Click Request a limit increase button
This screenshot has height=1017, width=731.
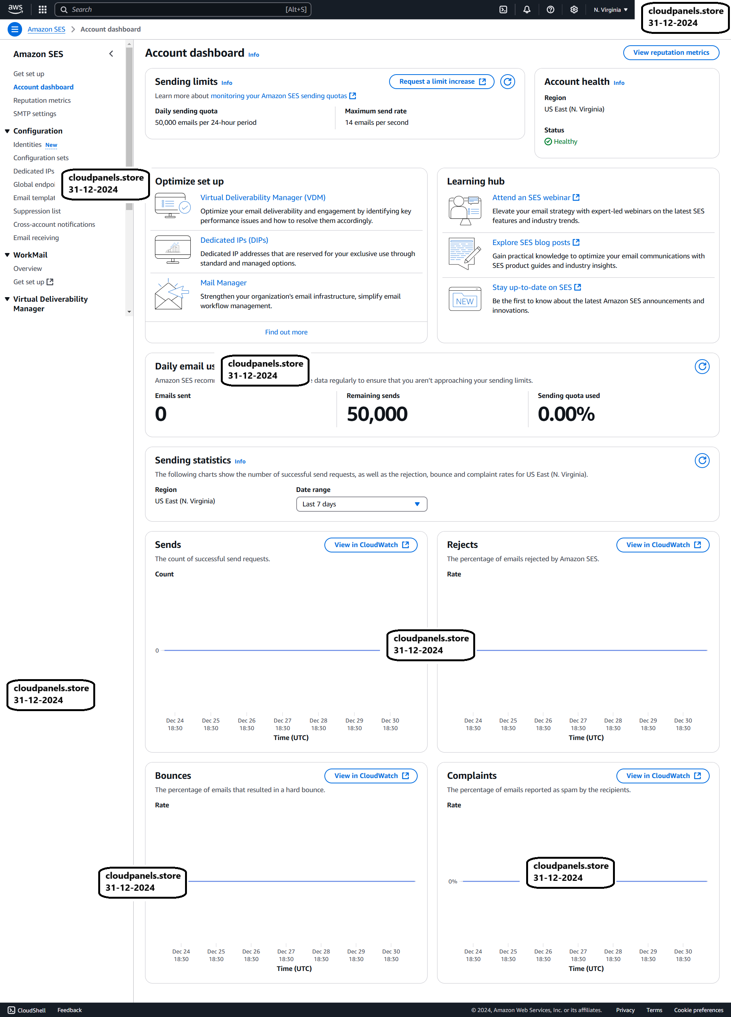click(442, 81)
